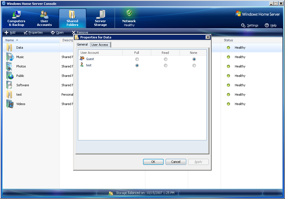Click the Properties toolbar button

(33, 32)
